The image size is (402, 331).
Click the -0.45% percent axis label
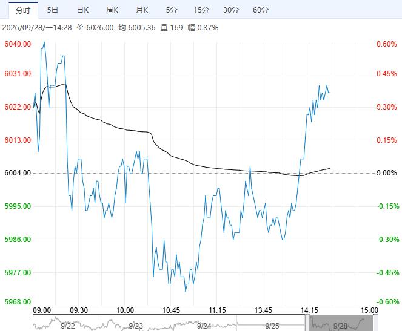coord(388,273)
